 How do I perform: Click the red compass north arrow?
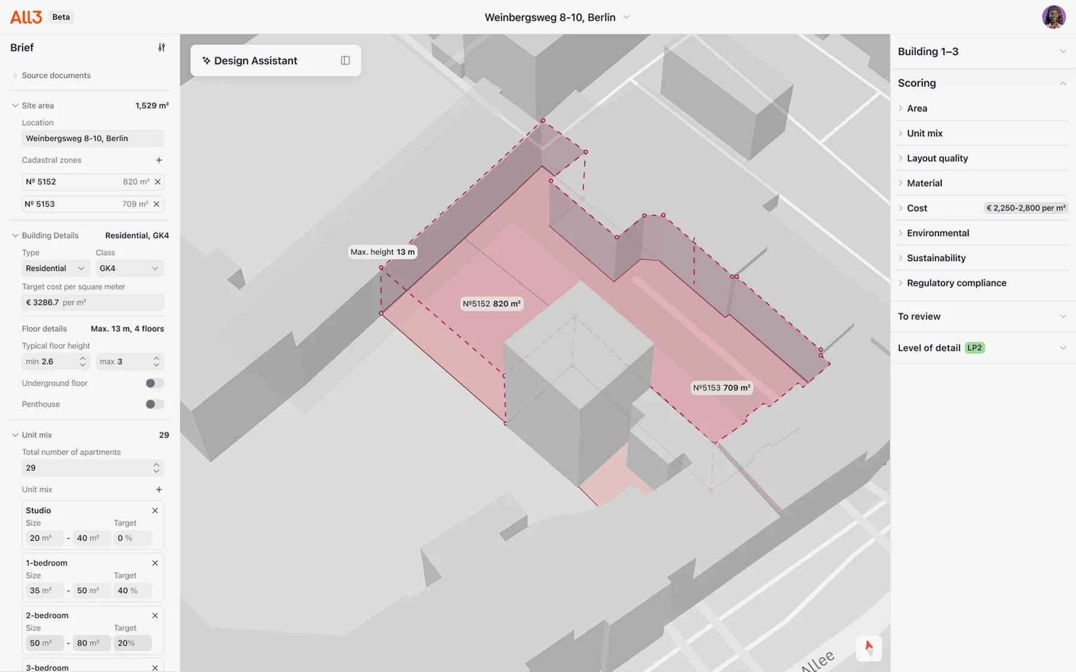[x=869, y=648]
